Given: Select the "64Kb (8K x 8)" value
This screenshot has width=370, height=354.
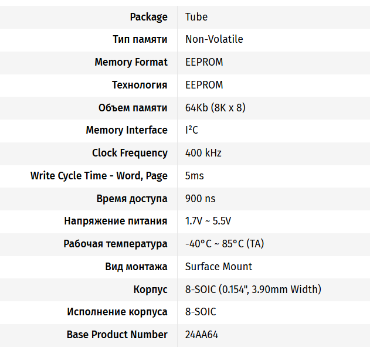Looking at the screenshot, I should (215, 108).
